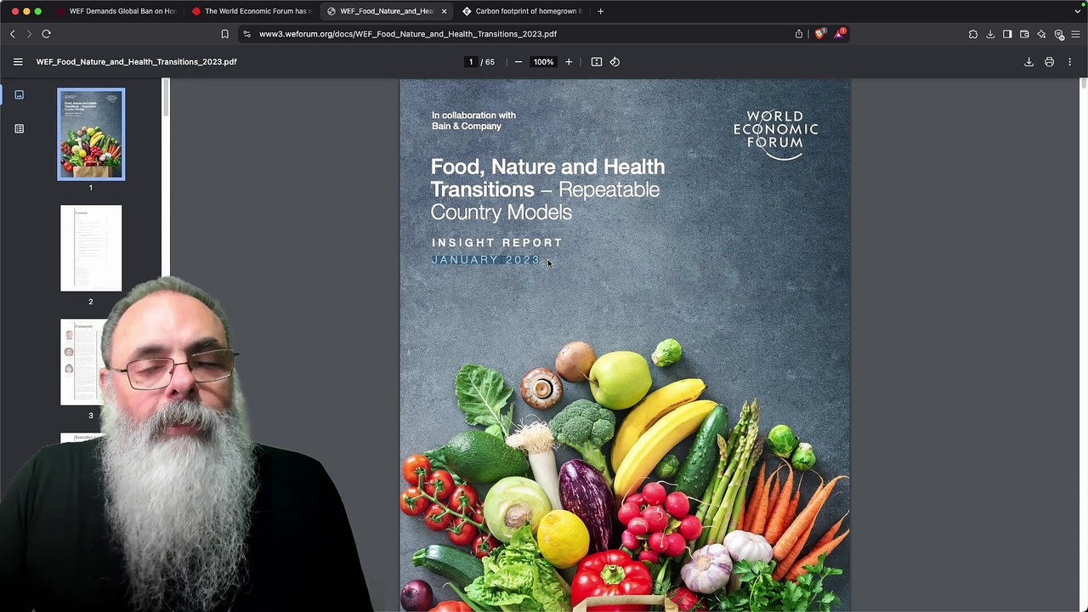
Task: Zoom in the PDF
Action: tap(569, 61)
